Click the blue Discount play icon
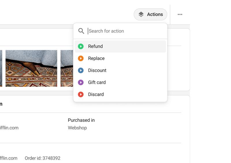 tap(81, 70)
